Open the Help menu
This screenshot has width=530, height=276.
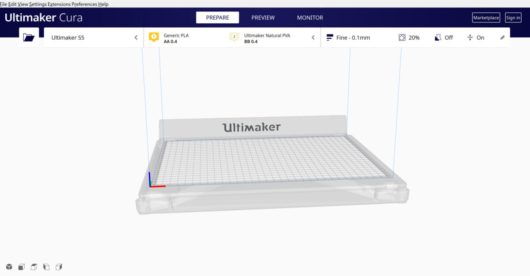103,4
